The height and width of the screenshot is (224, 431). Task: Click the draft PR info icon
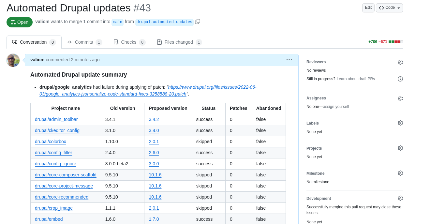click(x=400, y=79)
